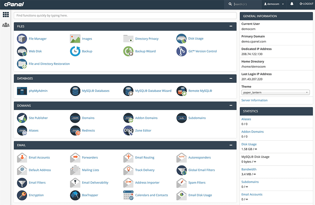This screenshot has width=315, height=205.
Task: Click the find functions search field
Action: [125, 15]
